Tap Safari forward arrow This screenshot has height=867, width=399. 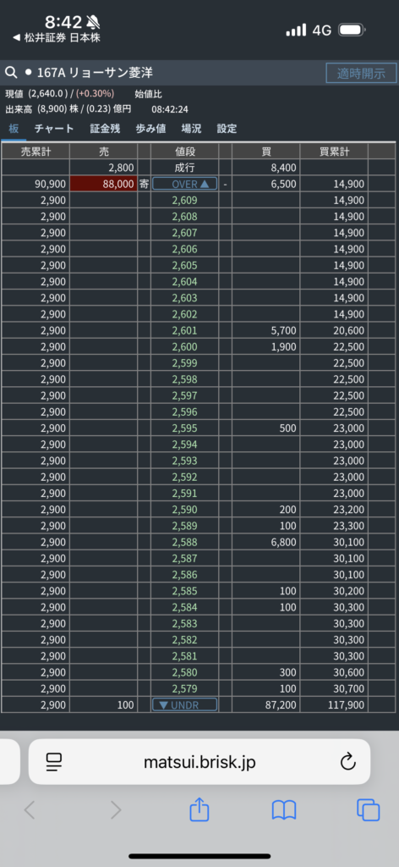pyautogui.click(x=115, y=810)
